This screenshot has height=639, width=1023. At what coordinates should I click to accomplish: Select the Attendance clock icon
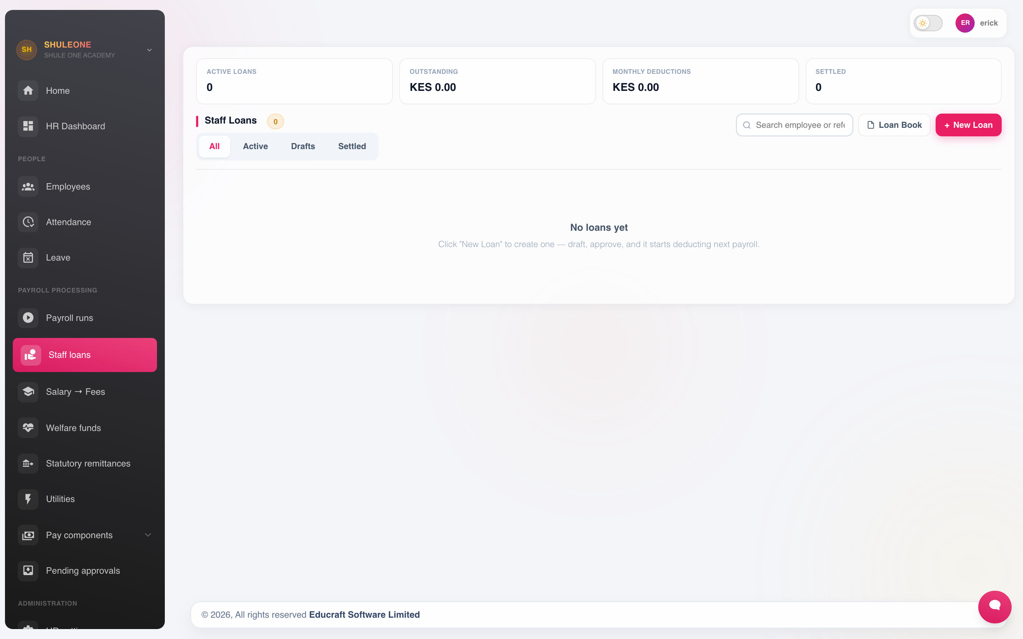(28, 222)
